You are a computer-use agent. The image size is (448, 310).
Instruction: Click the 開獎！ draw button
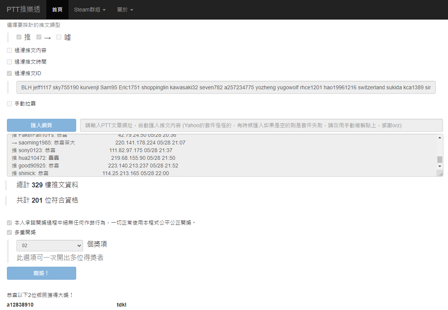pyautogui.click(x=41, y=273)
